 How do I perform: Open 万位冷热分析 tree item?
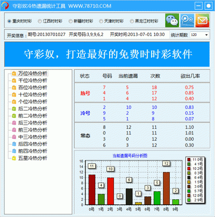(x=33, y=74)
